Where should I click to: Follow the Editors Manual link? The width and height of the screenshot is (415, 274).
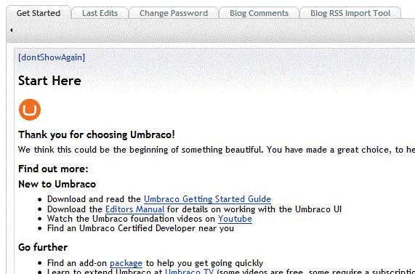(135, 209)
